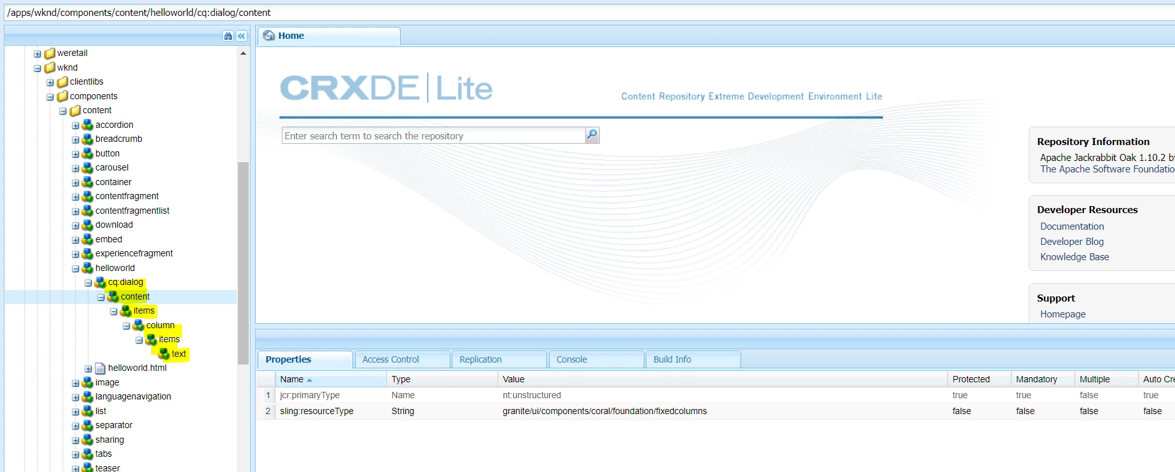This screenshot has height=472, width=1175.
Task: Collapse the wknd folder
Action: pos(38,68)
